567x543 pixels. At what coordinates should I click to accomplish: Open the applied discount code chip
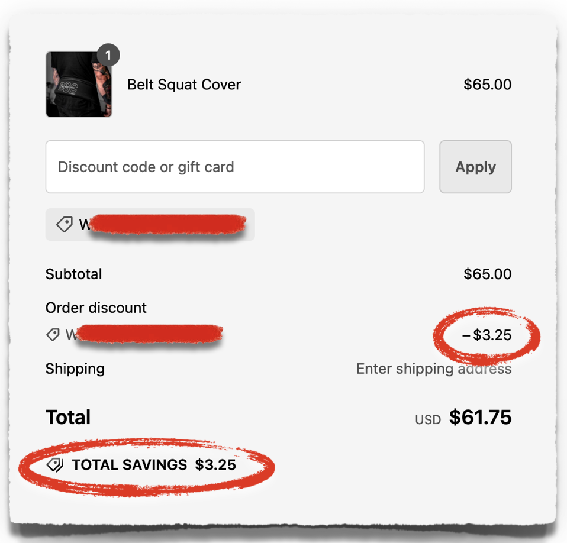click(x=150, y=225)
